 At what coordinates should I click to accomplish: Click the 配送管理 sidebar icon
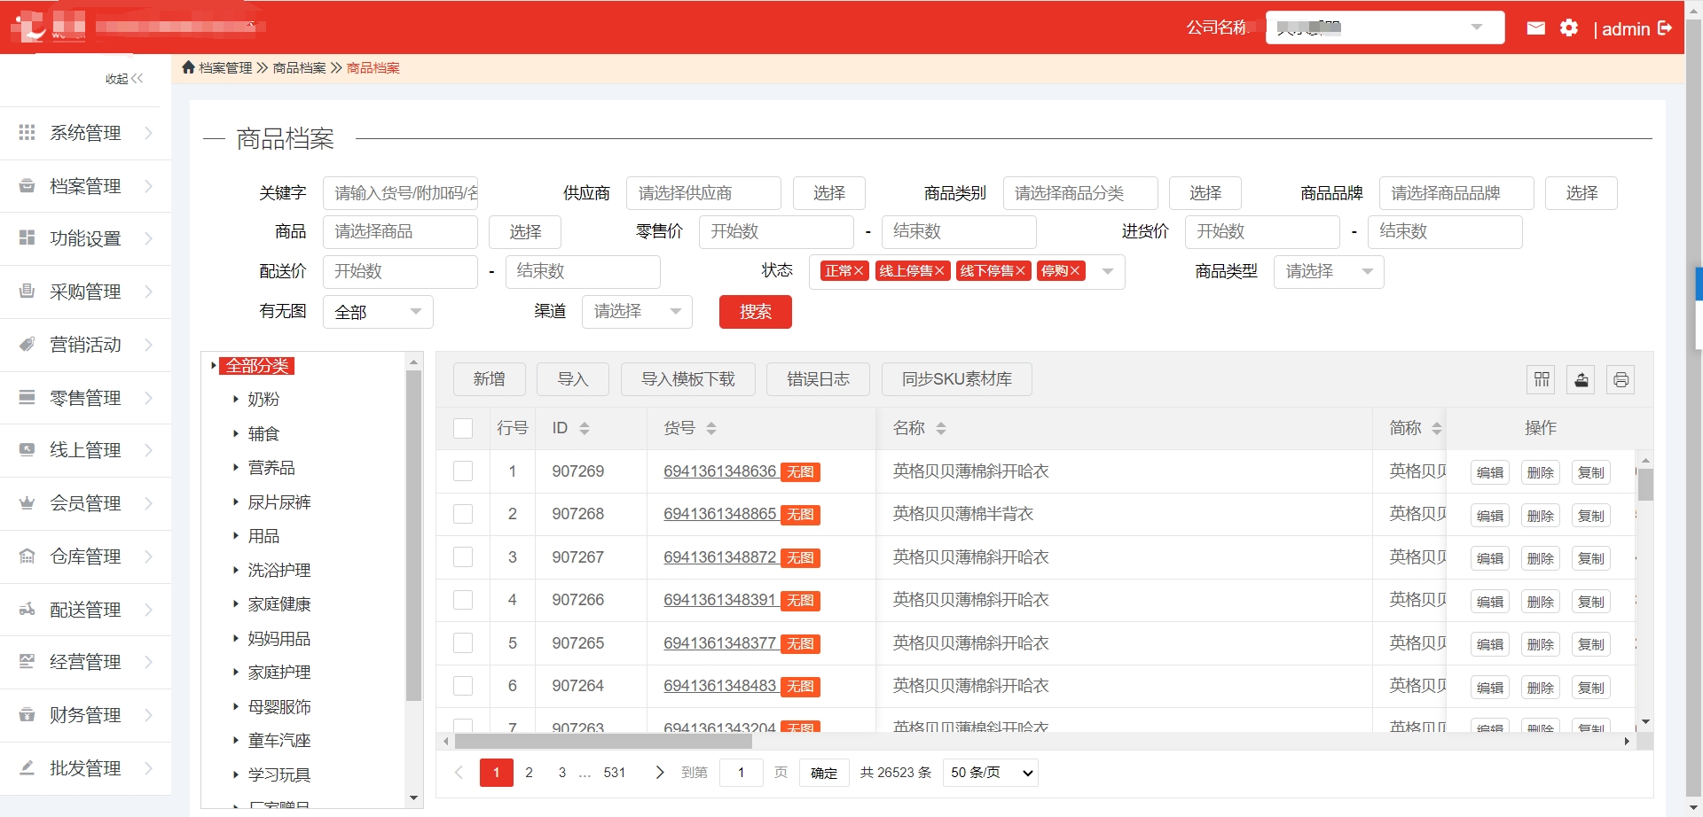tap(27, 609)
